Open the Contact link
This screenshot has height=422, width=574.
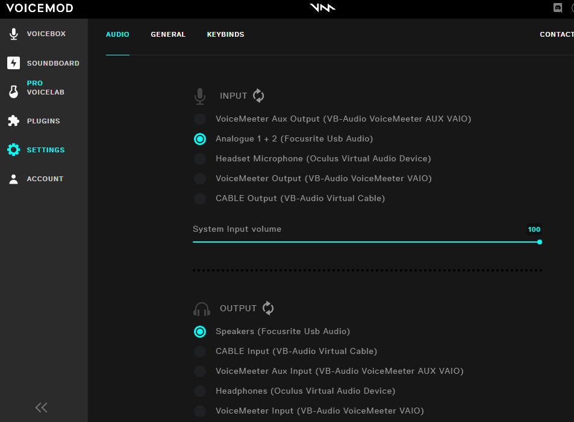(x=557, y=34)
